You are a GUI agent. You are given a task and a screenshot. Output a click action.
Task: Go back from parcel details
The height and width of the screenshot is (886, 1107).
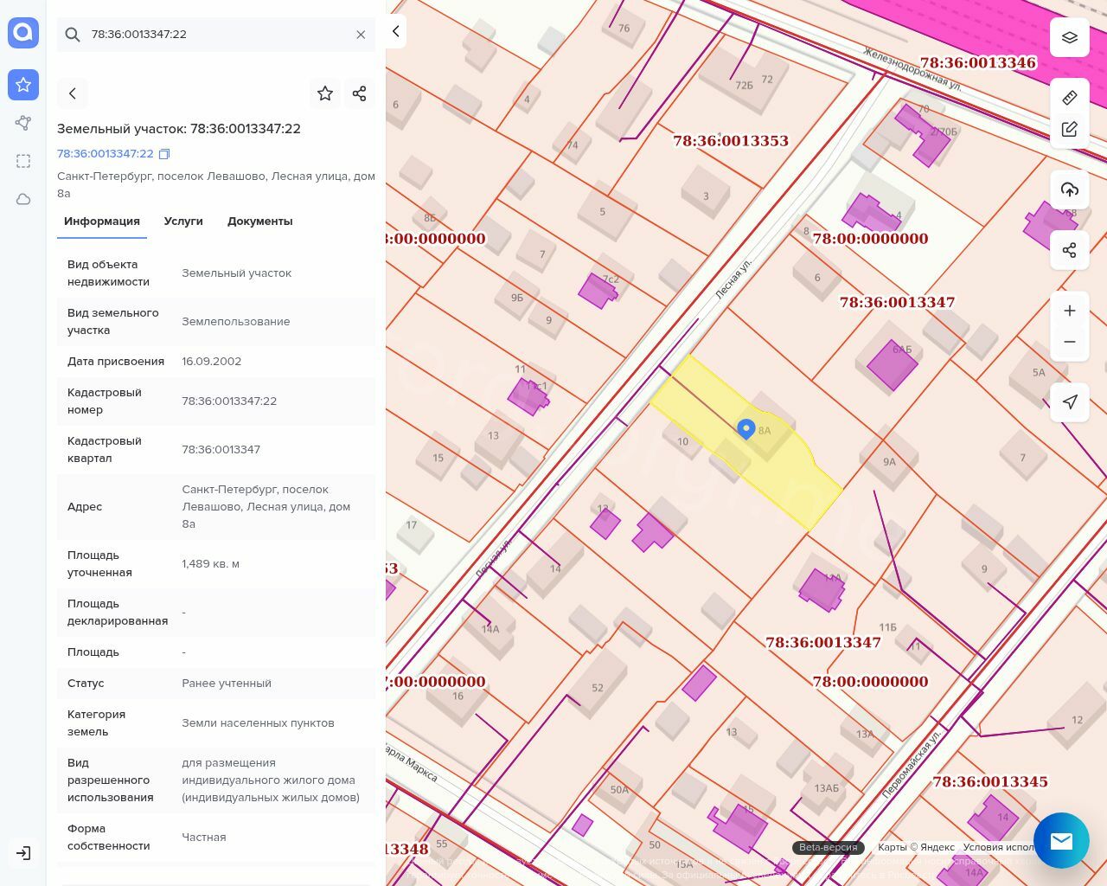coord(73,93)
